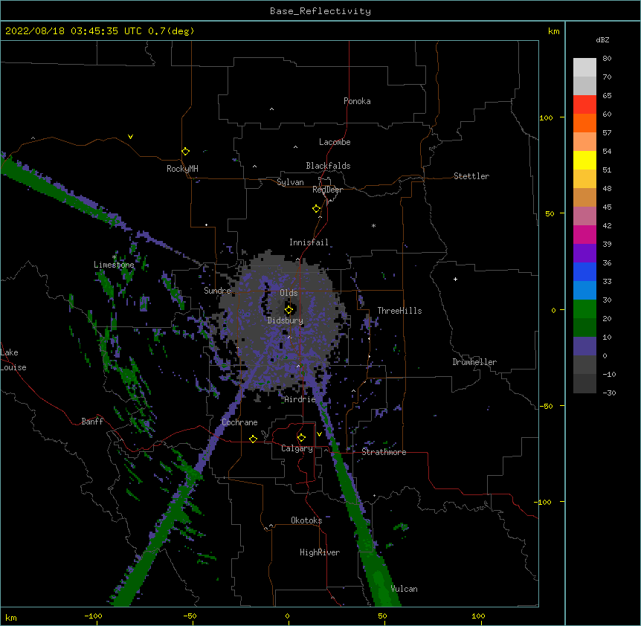
Task: Click the ThreeHills label
Action: coord(399,311)
